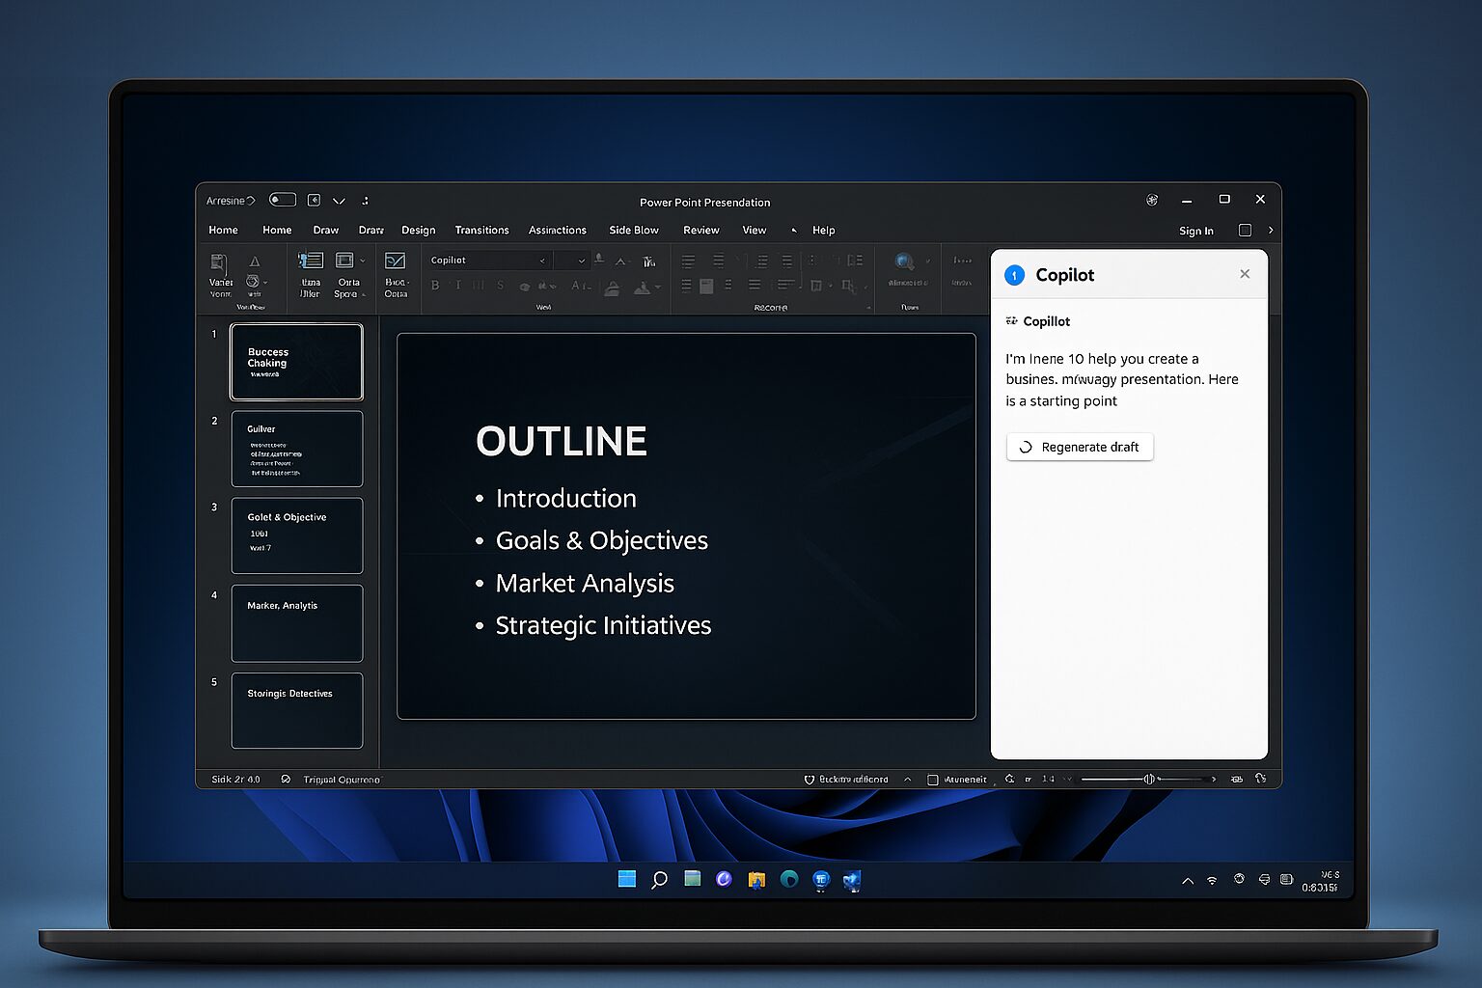Open the Design ribbon tab

[419, 231]
